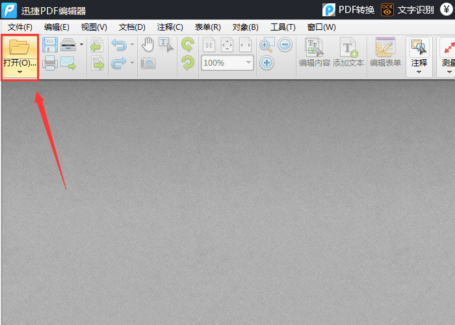Expand the arrow below the 测量 button
This screenshot has width=455, height=325.
pos(449,72)
